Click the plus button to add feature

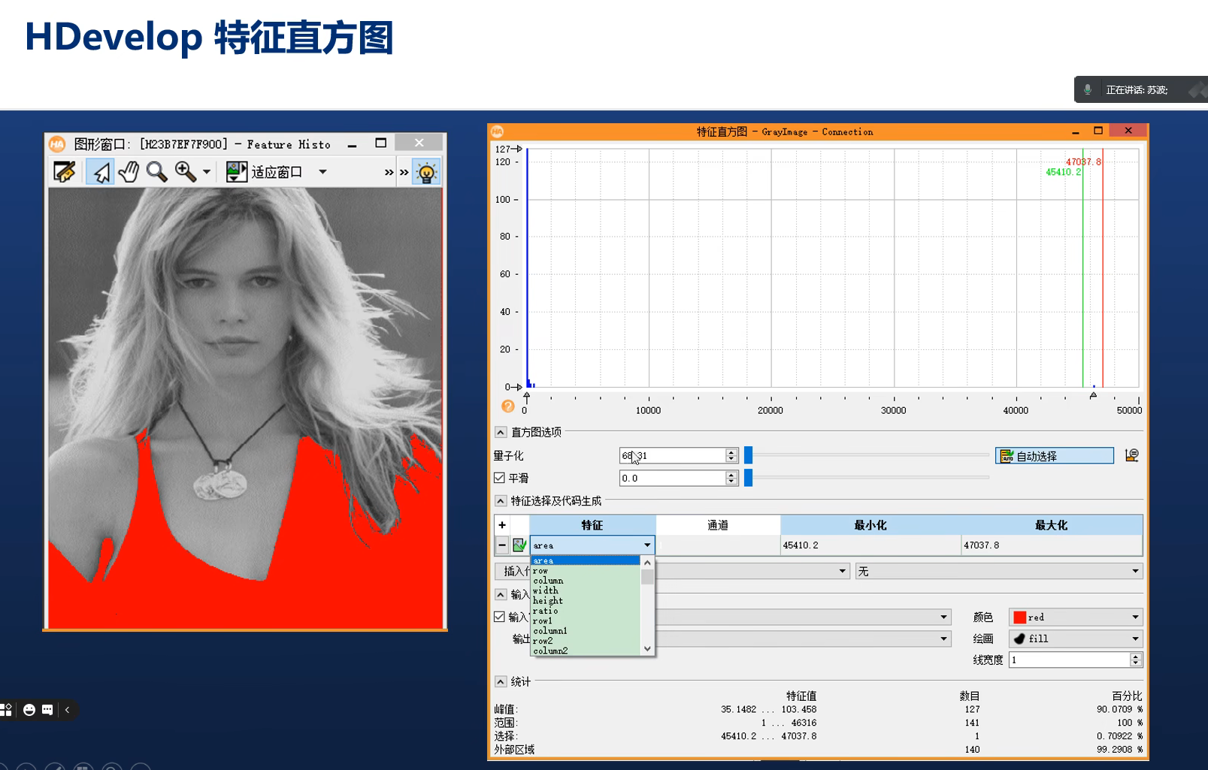(501, 524)
